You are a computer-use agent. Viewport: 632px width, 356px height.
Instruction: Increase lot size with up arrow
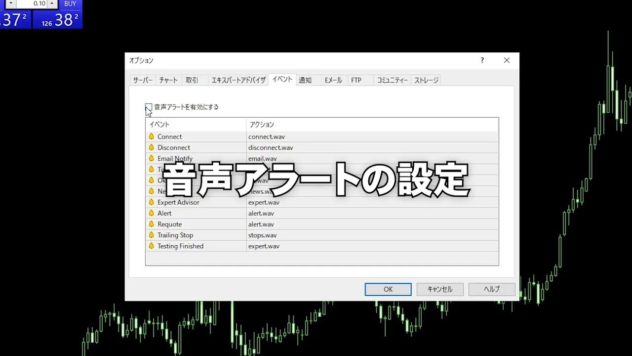point(52,4)
